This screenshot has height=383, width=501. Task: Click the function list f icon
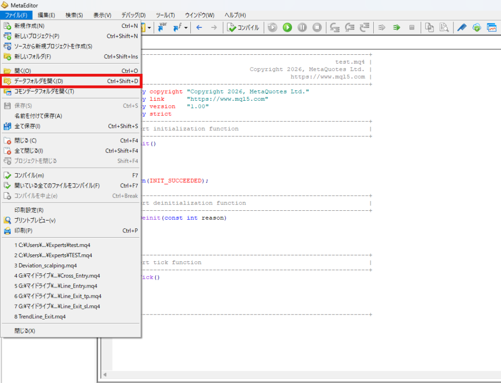click(177, 27)
